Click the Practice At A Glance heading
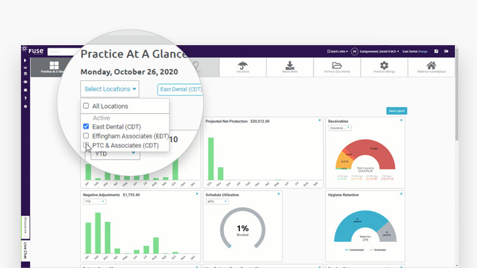This screenshot has height=268, width=477. click(134, 54)
